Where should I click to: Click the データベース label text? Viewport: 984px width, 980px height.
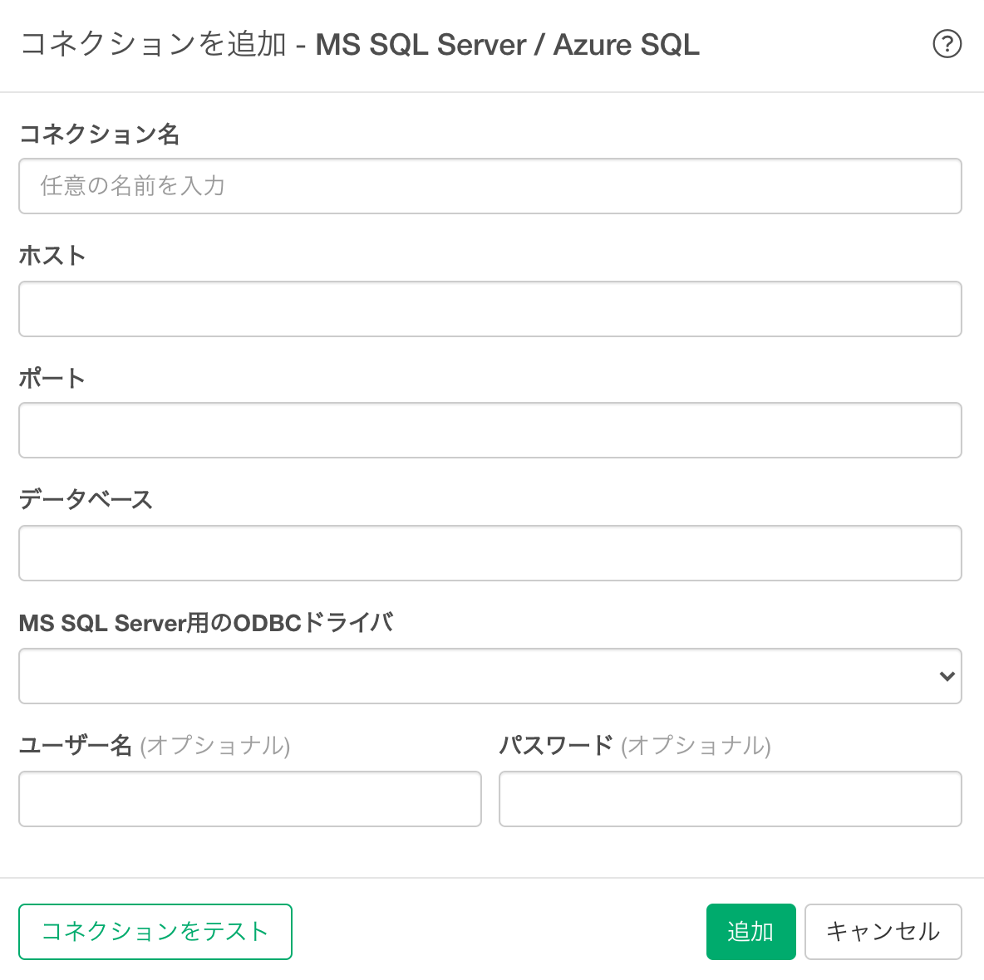coord(86,500)
